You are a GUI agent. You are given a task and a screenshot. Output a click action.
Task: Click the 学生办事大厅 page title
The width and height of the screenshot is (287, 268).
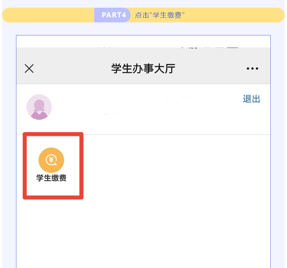[x=143, y=69]
